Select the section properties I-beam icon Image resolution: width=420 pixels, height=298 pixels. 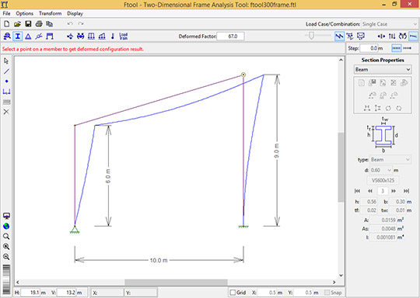(x=18, y=36)
